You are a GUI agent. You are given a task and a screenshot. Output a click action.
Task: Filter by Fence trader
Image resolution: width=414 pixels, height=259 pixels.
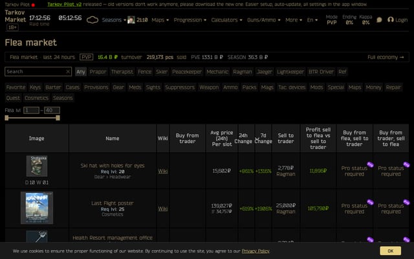[144, 72]
